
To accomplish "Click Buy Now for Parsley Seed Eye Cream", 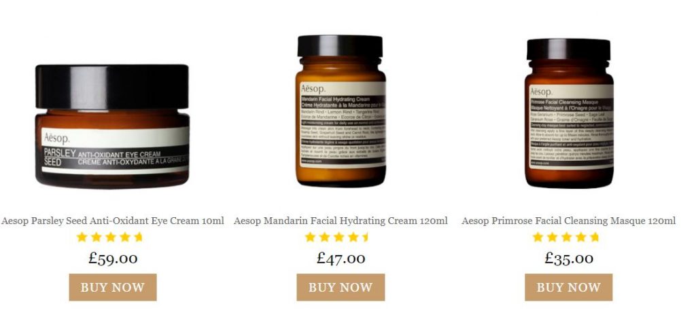I will (113, 287).
